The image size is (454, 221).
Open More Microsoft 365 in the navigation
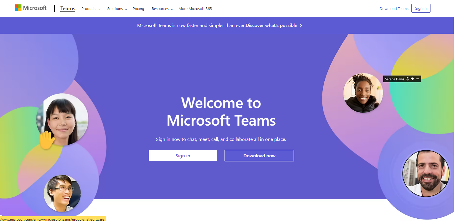point(195,9)
